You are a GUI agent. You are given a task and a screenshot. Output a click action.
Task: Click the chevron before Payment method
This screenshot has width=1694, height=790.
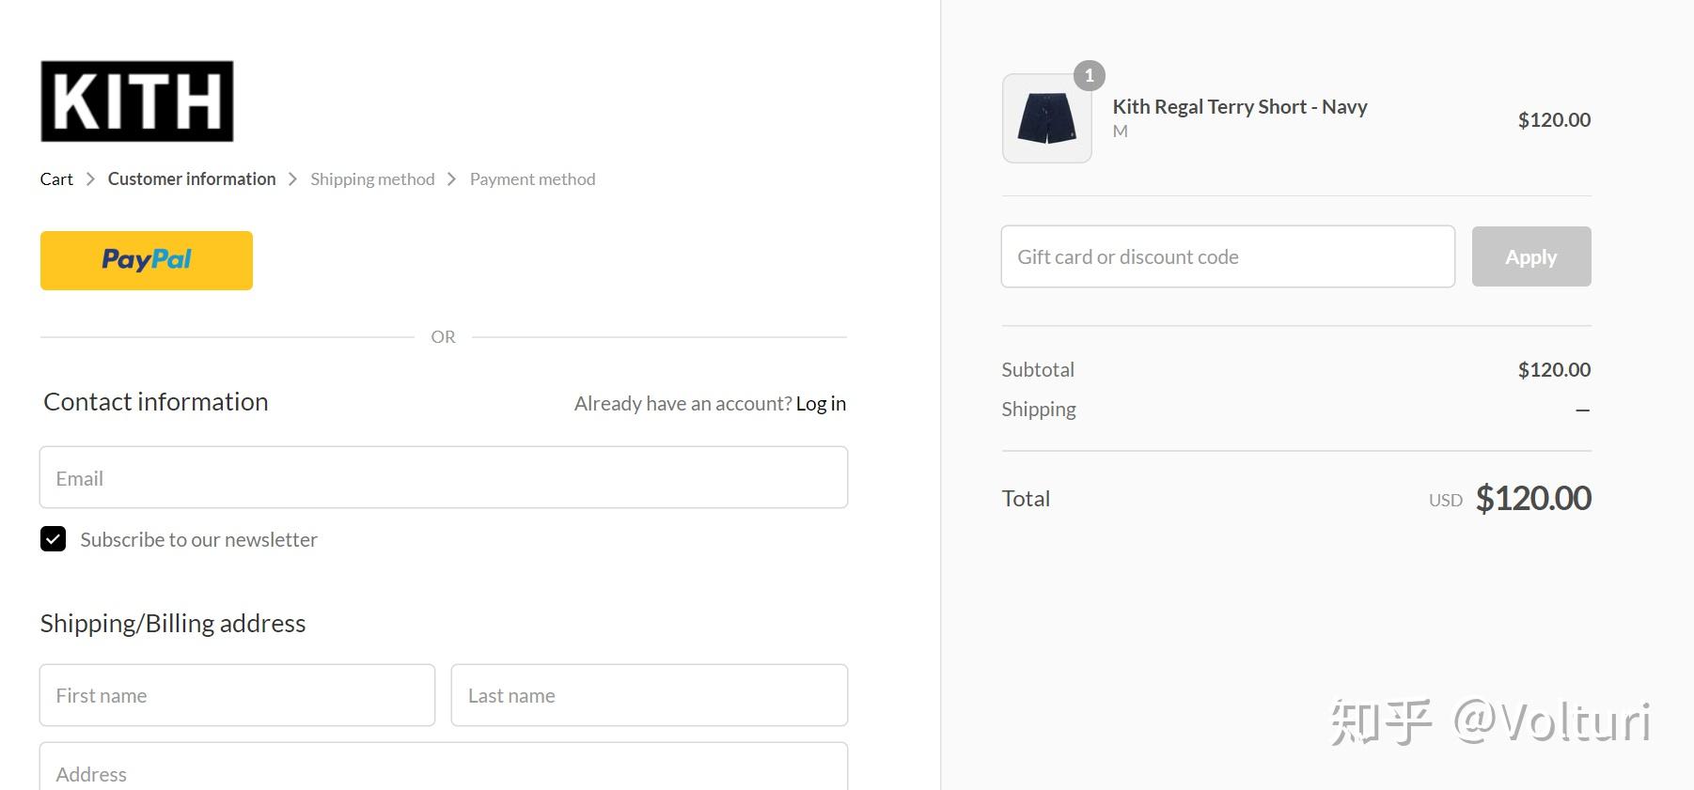tap(451, 179)
